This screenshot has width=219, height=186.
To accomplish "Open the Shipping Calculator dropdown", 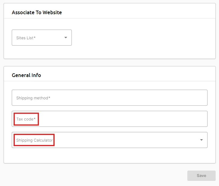I will point(109,140).
